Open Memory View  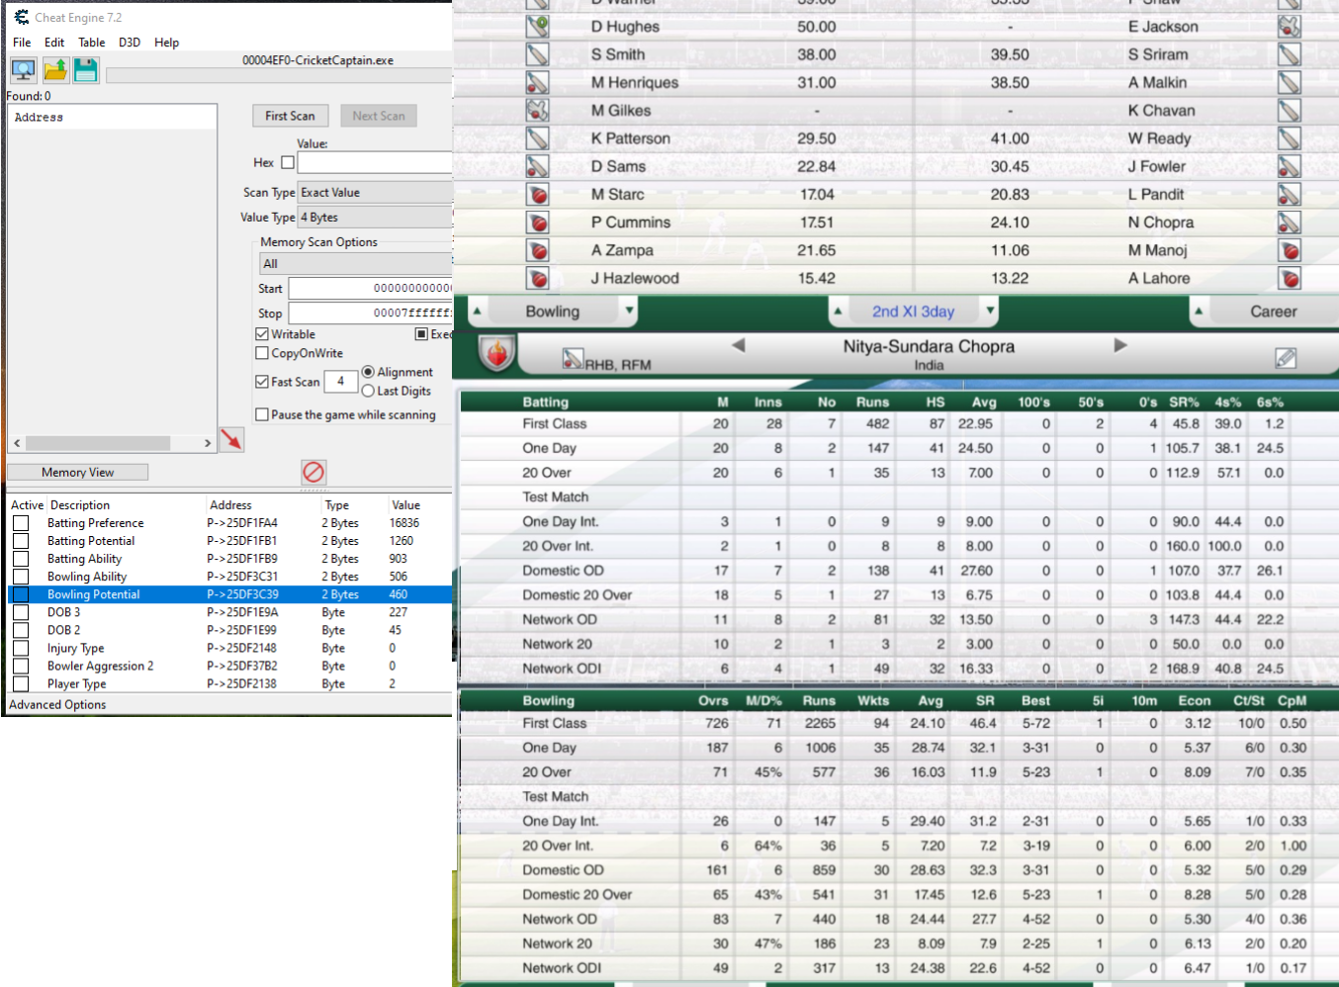point(78,473)
